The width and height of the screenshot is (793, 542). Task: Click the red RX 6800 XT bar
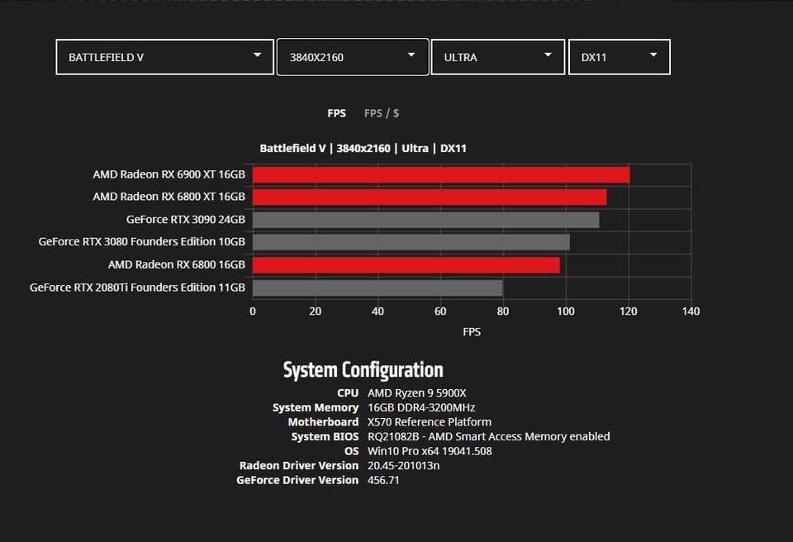430,197
